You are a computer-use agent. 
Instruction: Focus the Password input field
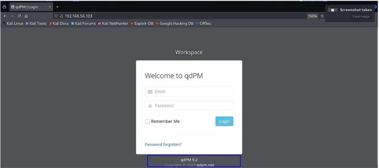(x=189, y=106)
